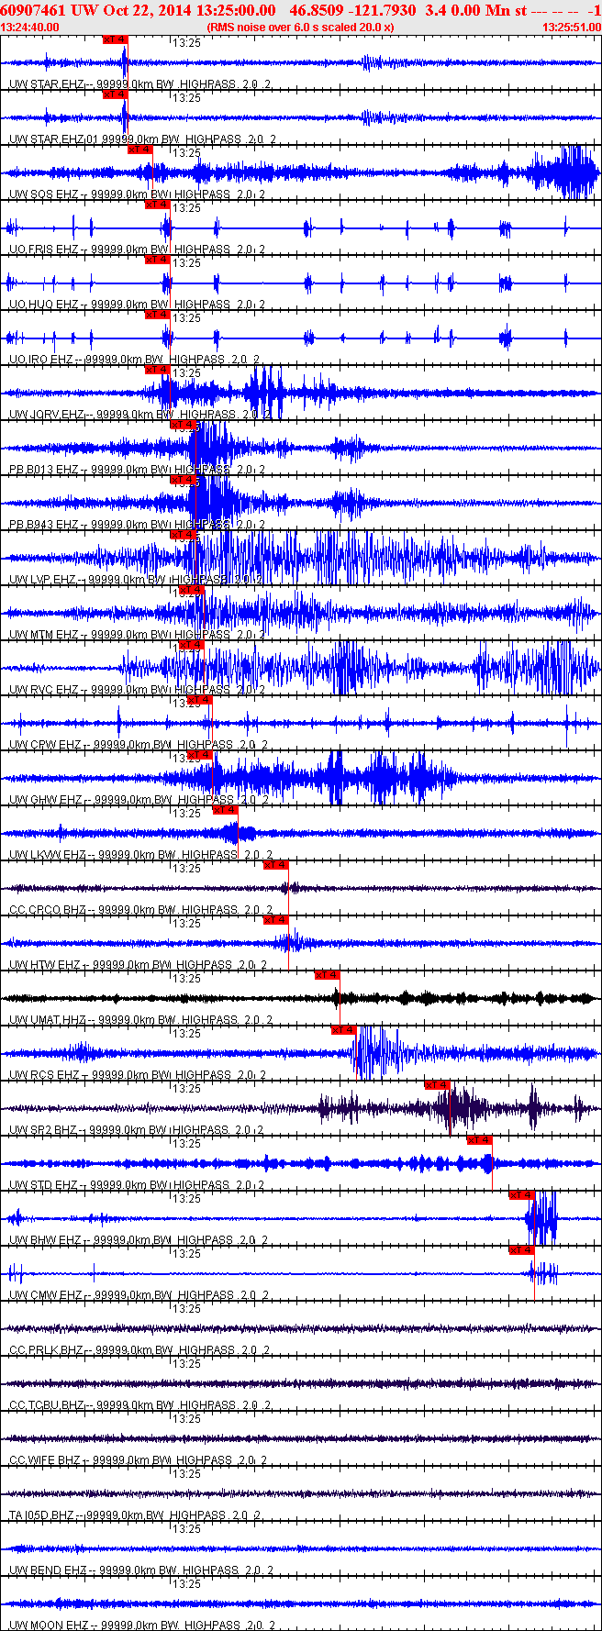
Task: Click the red pick flag on UW SOS trace
Action: click(x=139, y=150)
